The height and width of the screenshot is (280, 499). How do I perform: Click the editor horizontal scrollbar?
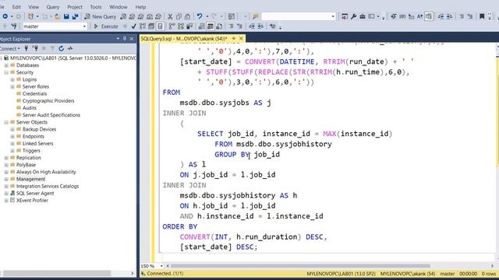tap(300, 266)
